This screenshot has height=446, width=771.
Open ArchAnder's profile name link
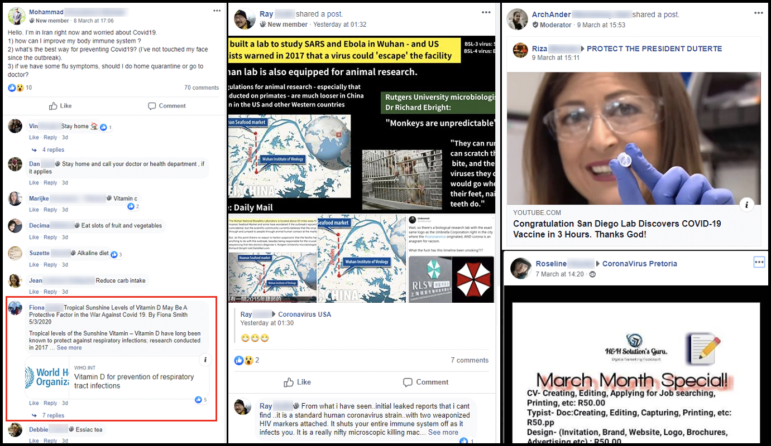pyautogui.click(x=581, y=14)
